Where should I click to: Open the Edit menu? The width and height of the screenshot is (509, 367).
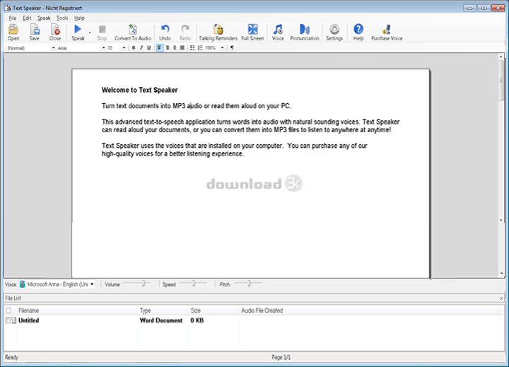tap(27, 18)
